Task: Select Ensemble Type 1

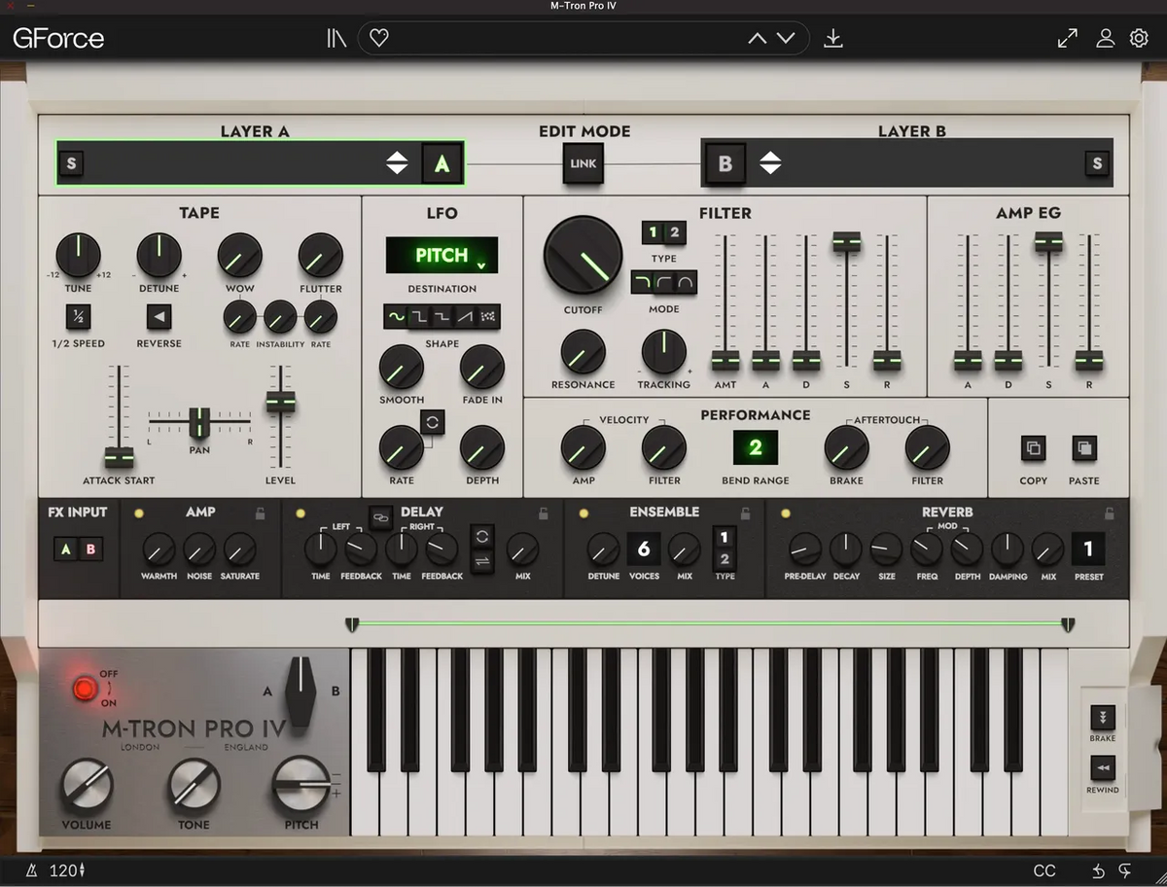Action: pos(724,538)
